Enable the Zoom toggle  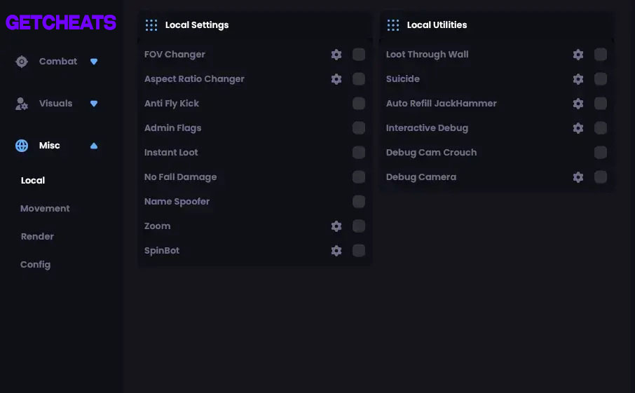[358, 226]
